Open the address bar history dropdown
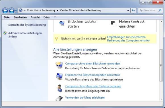This screenshot has height=108, width=165. coord(128,11)
